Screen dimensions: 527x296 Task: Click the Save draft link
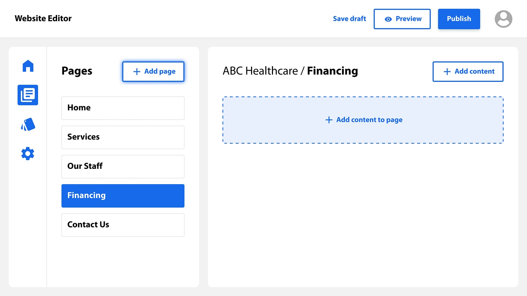349,19
